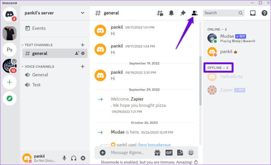This screenshot has width=271, height=165.
Task: Click the OFFLINE — 2 header
Action: [x=218, y=68]
